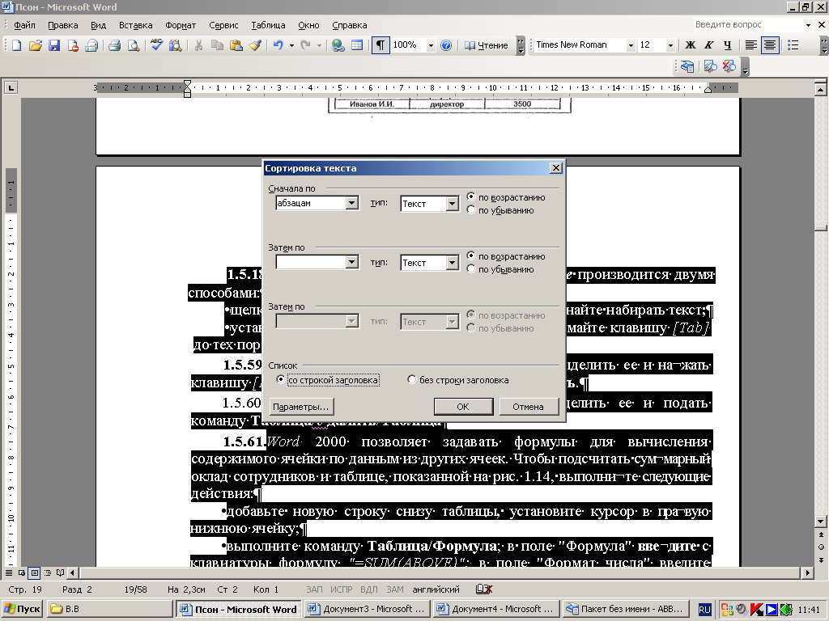
Task: Open the Сервис menu
Action: point(223,25)
